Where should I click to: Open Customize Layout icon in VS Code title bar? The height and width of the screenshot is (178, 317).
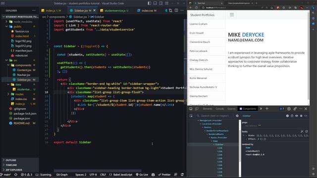(166, 3)
